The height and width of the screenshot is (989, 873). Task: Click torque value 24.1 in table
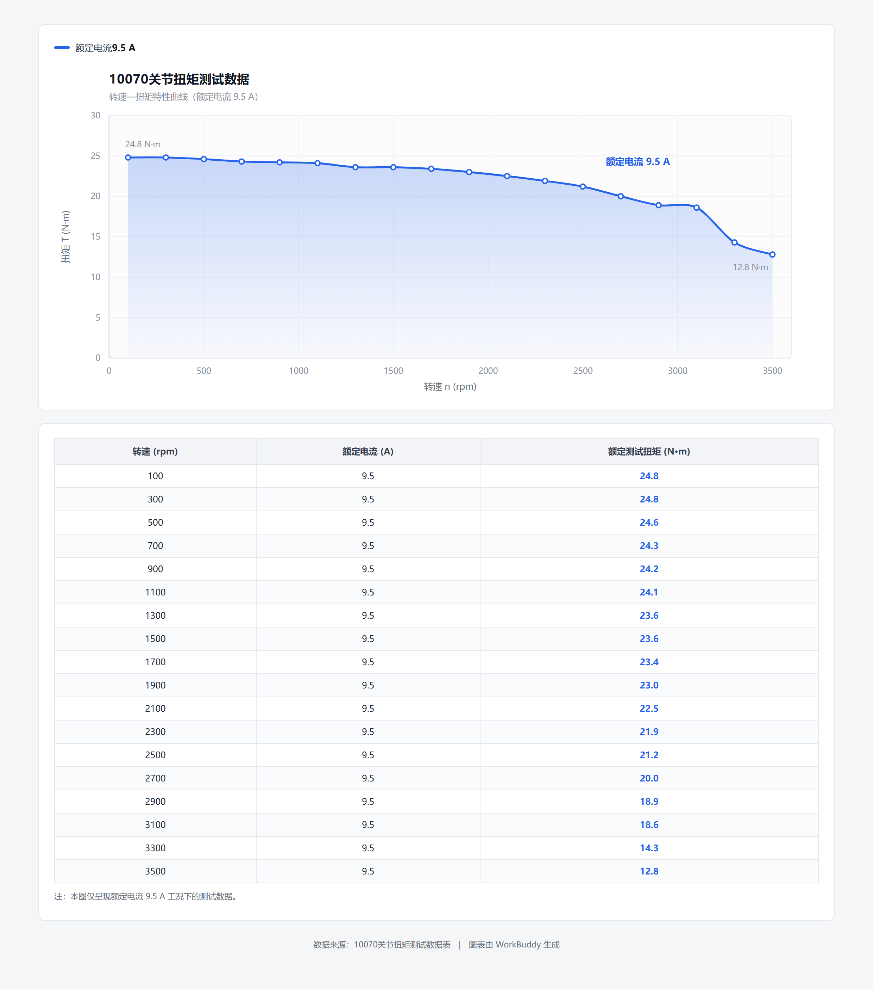649,592
